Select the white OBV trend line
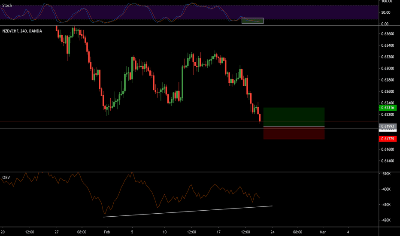Image resolution: width=400 pixels, height=236 pixels. (x=188, y=212)
